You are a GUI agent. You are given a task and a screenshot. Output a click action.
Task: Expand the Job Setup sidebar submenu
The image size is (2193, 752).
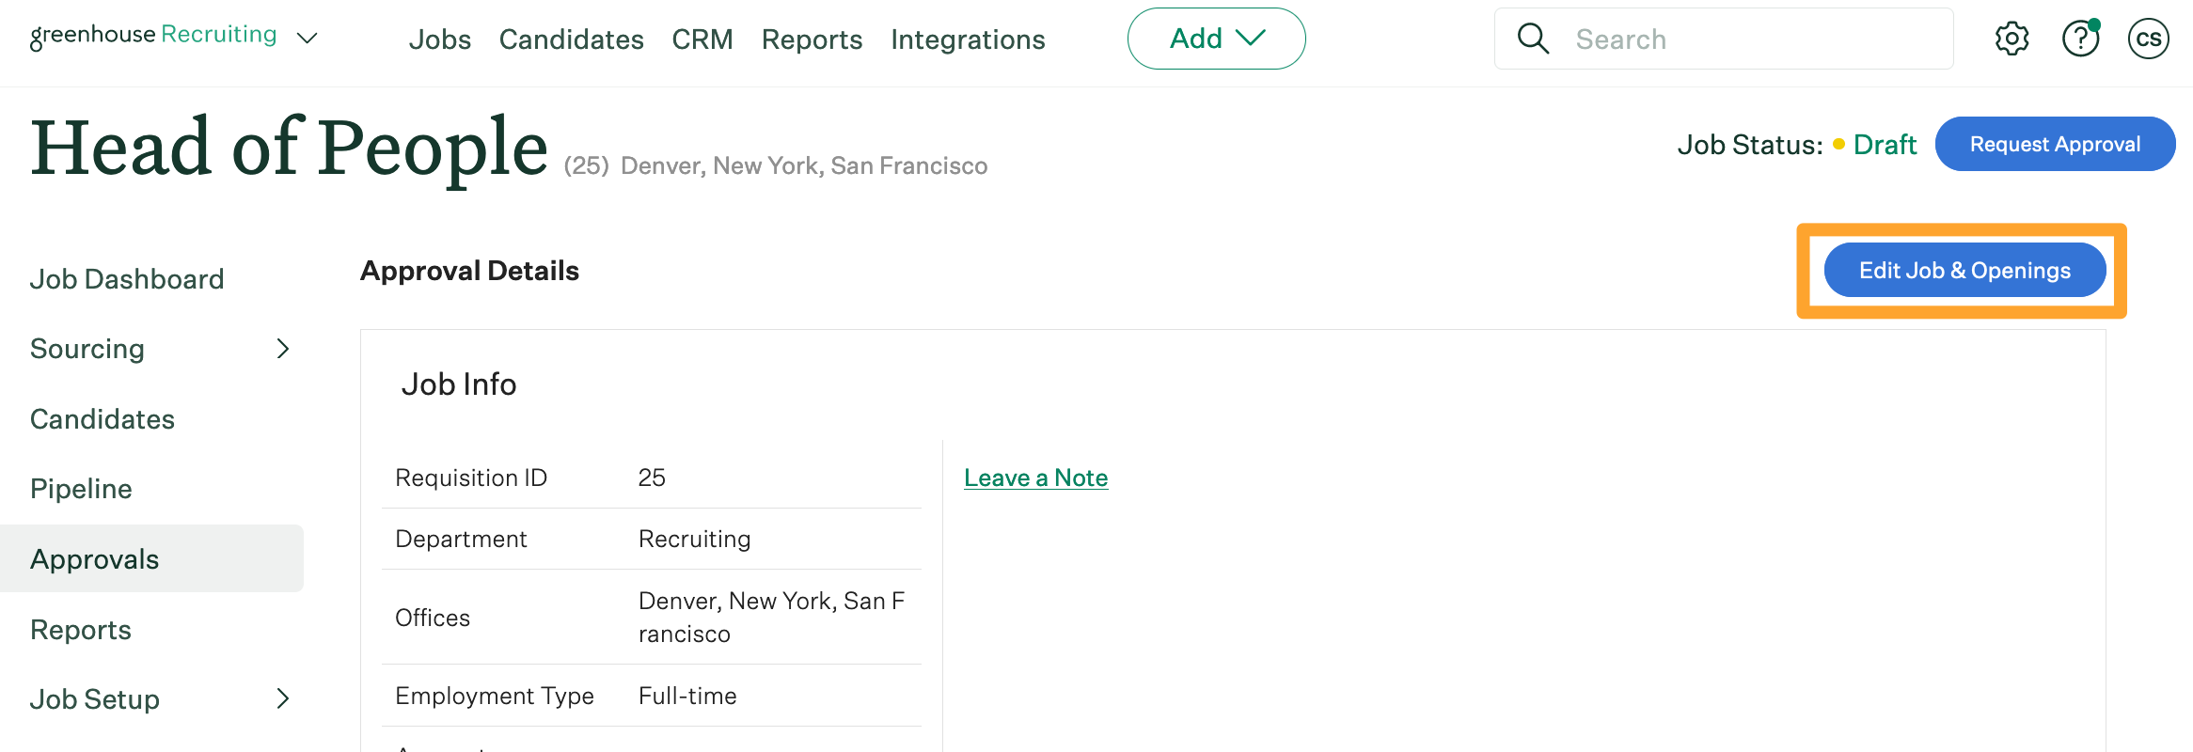pyautogui.click(x=282, y=698)
